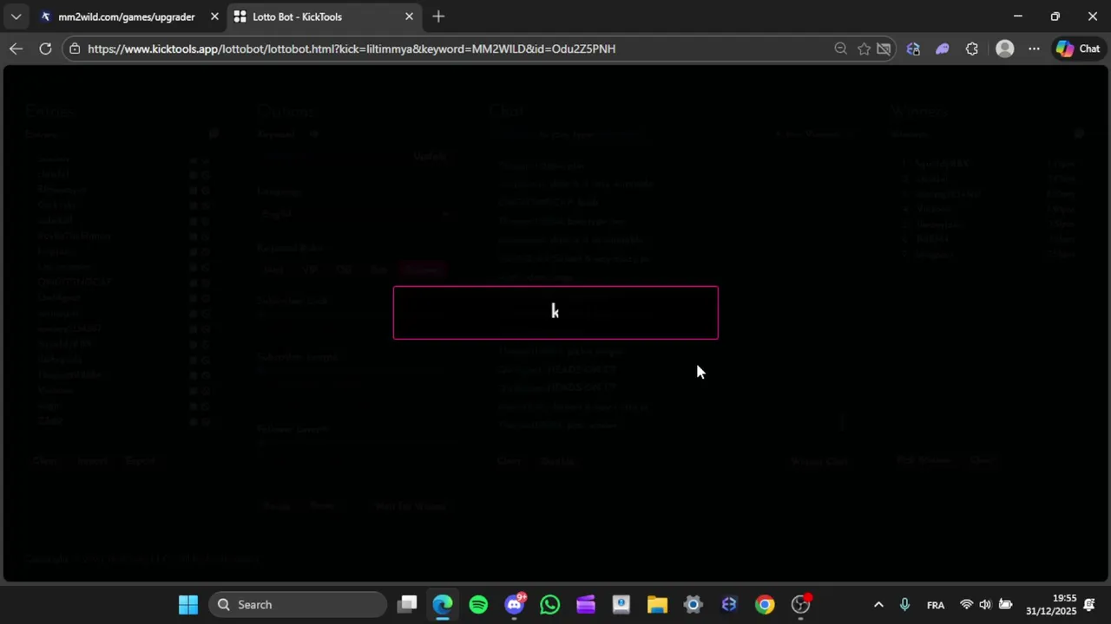View site information lock icon

[x=76, y=49]
